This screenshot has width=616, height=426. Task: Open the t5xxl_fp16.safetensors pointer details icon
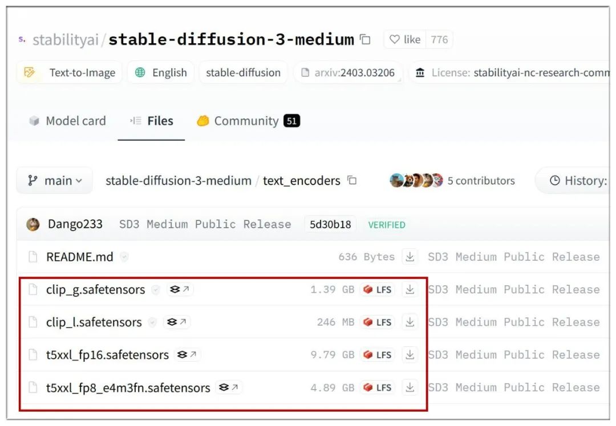[x=187, y=355]
